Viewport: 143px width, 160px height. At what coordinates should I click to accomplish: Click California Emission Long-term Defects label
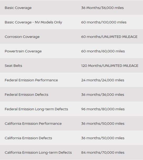pos(38,153)
